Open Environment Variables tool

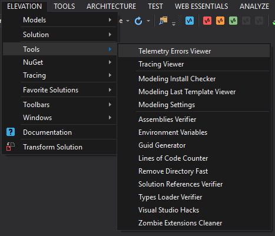(194, 132)
